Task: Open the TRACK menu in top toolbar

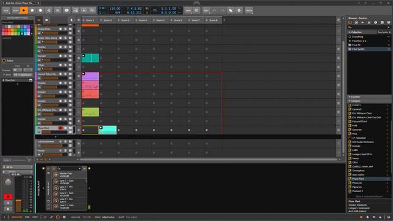Action: click(x=249, y=10)
